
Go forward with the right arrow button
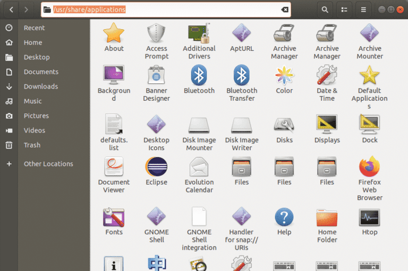coord(25,10)
